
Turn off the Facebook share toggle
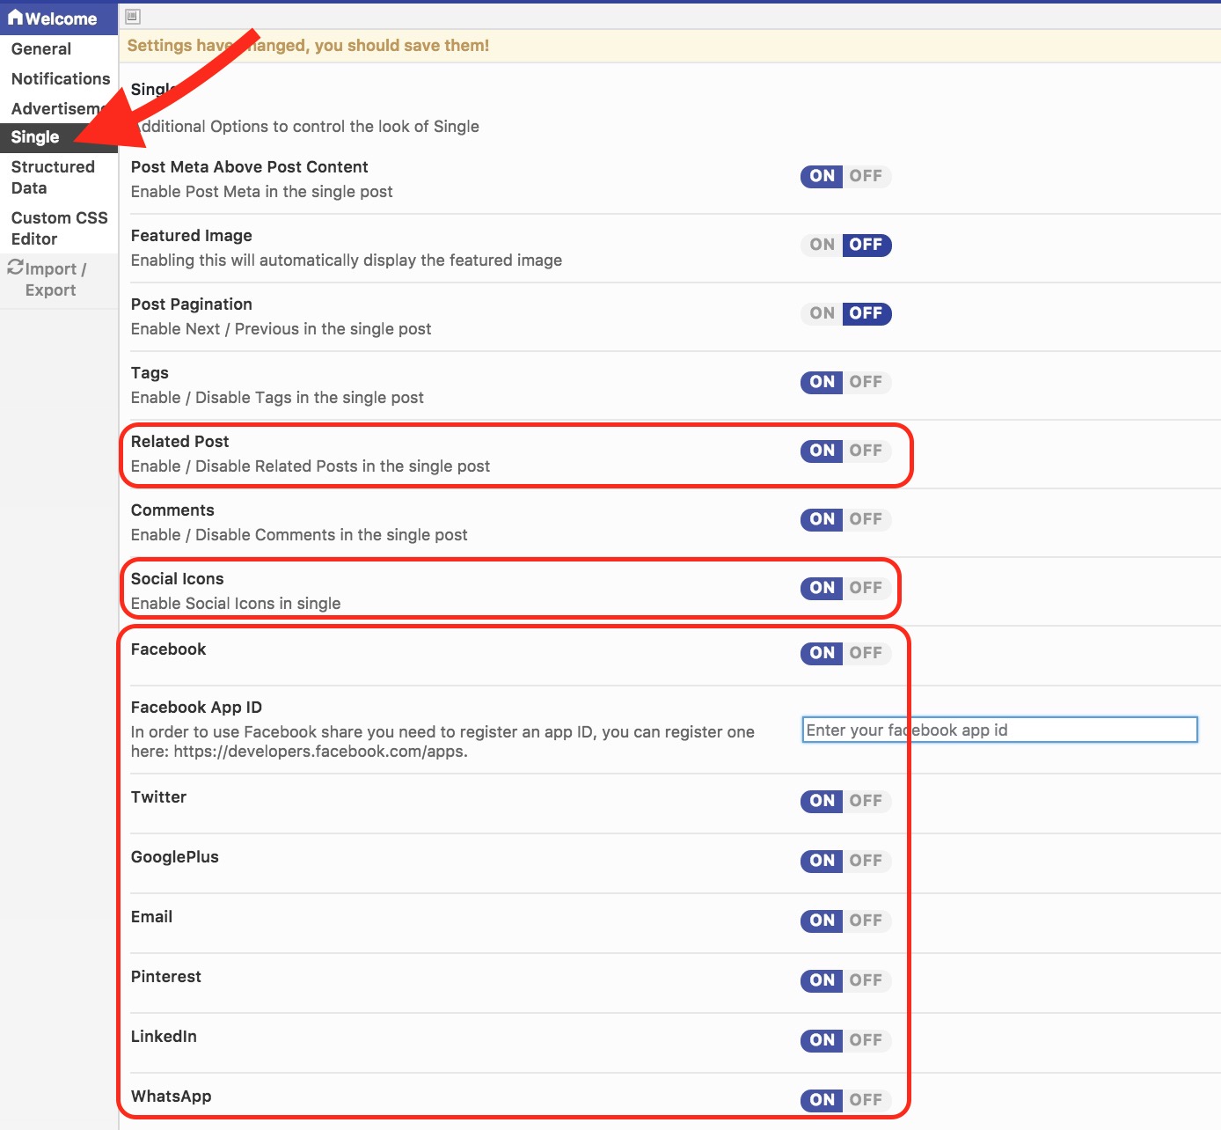click(x=866, y=653)
